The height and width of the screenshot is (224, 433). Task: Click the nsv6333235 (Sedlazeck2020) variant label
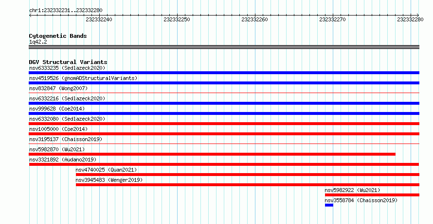coord(67,68)
